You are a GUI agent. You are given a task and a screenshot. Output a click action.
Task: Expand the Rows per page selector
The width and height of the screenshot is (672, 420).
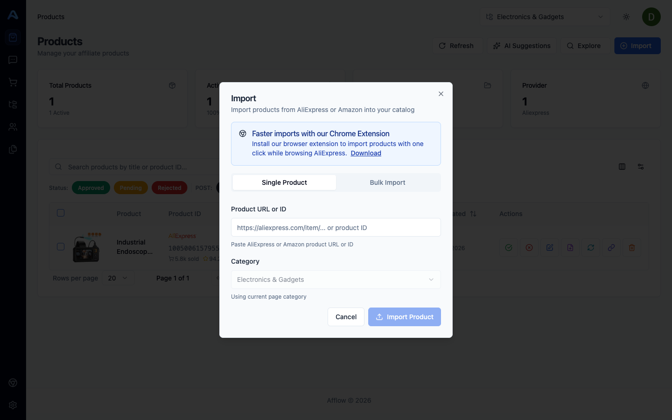click(x=118, y=278)
